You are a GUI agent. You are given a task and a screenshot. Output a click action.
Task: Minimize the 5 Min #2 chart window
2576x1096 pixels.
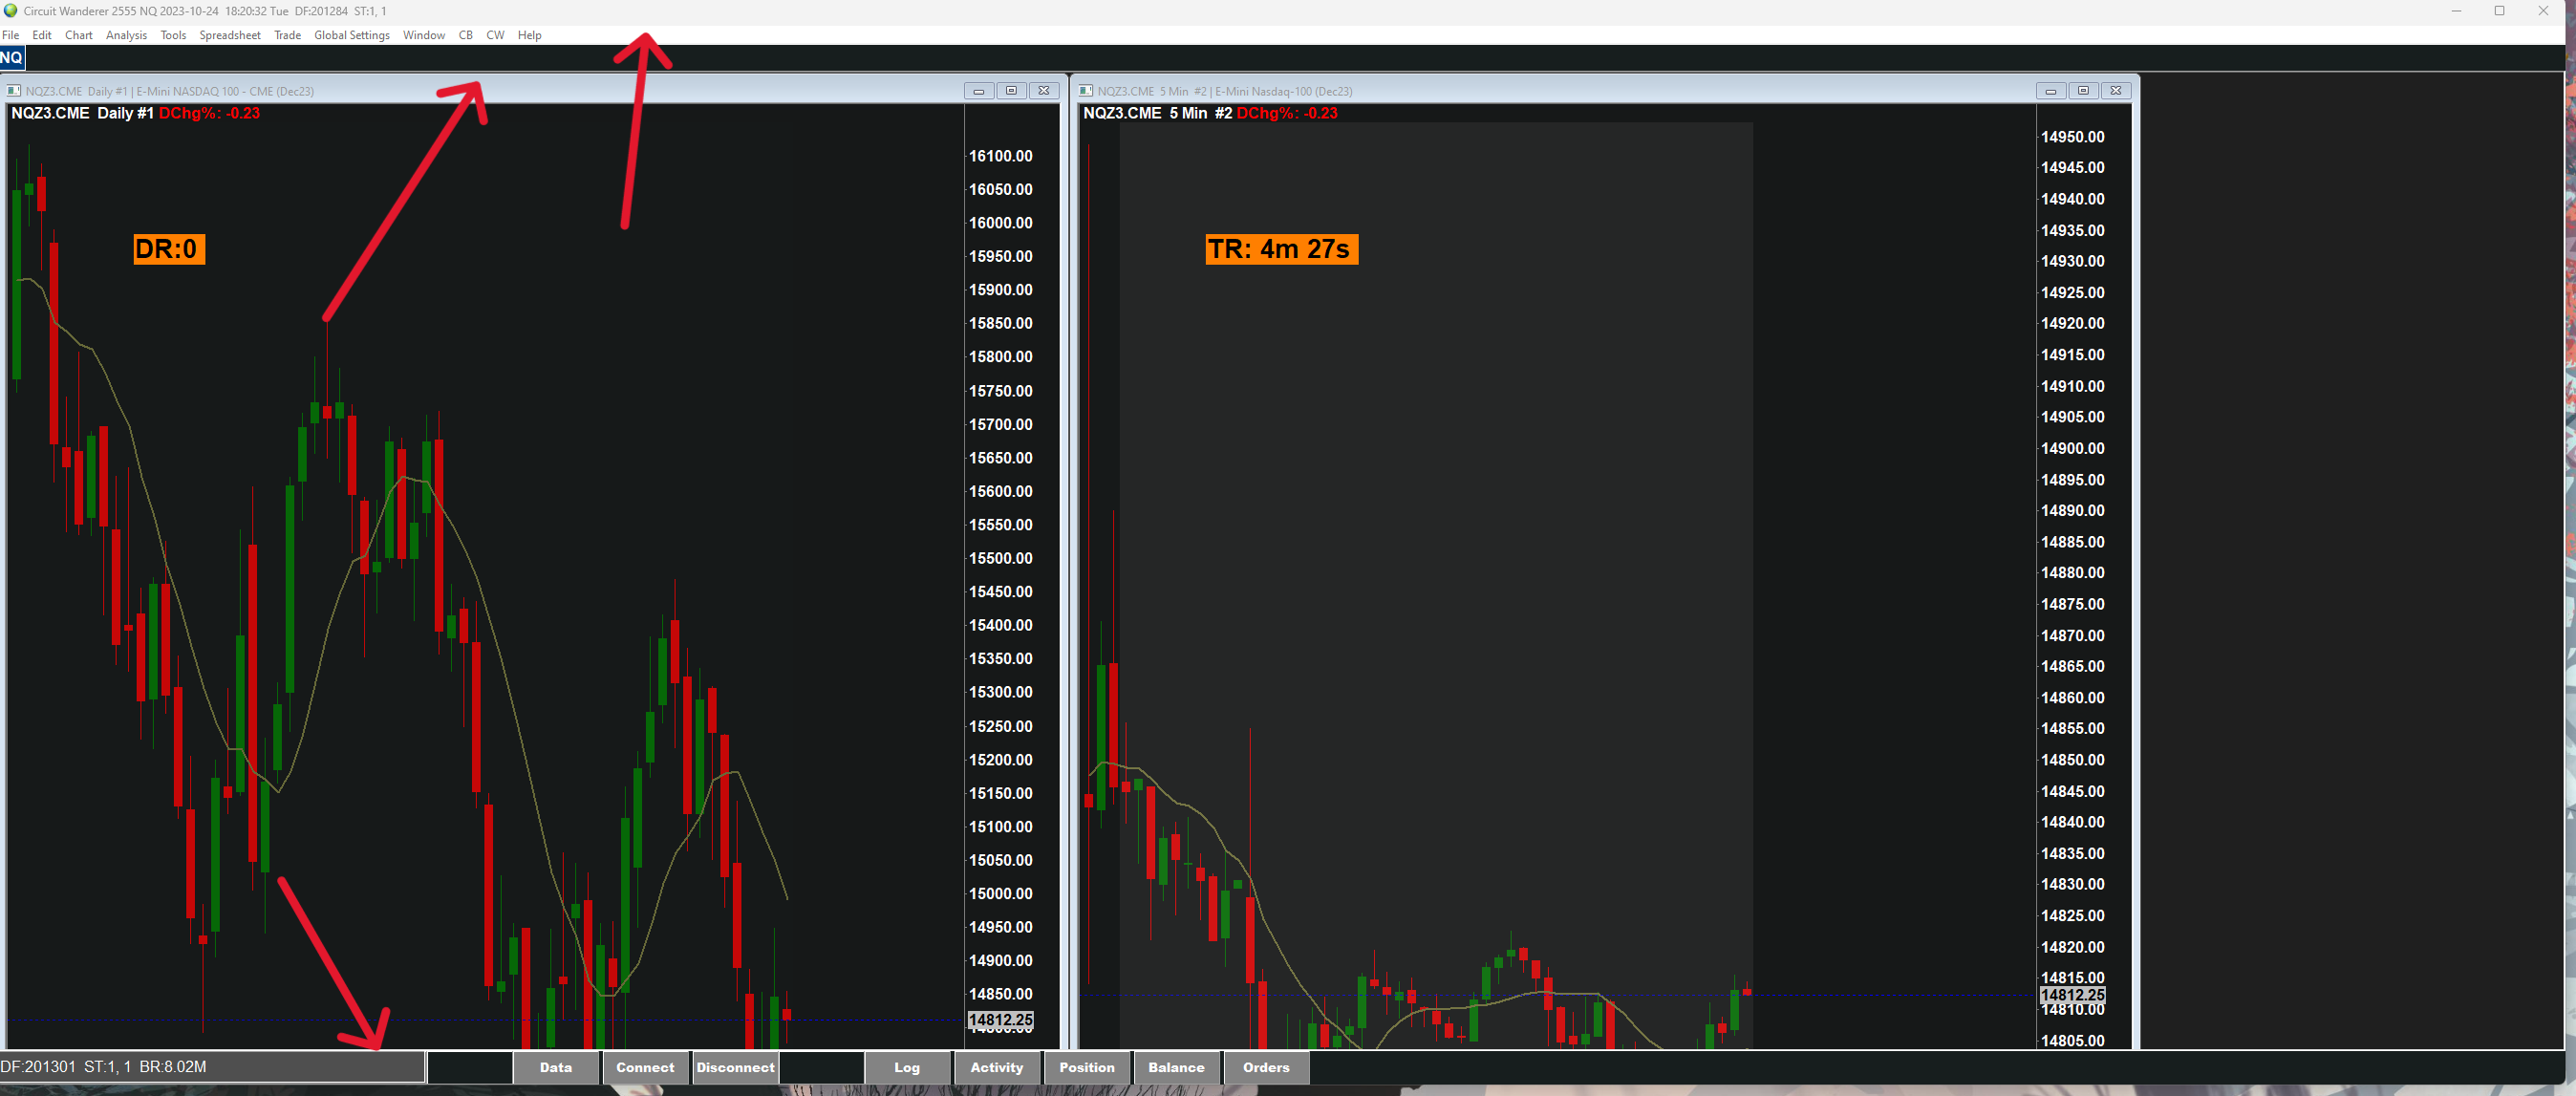click(2050, 91)
